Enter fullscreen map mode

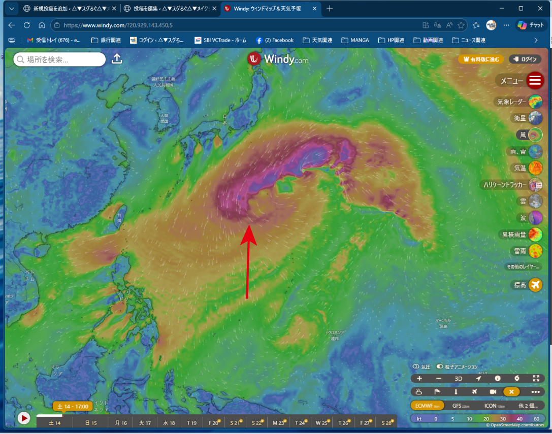(536, 378)
